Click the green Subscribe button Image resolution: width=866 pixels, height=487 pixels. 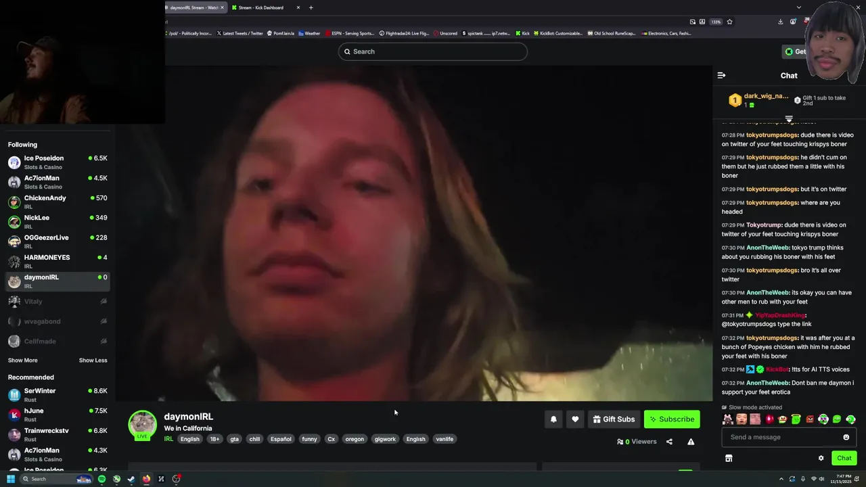672,419
